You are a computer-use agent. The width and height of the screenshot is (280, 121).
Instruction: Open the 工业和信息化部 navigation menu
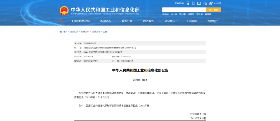(x=80, y=21)
